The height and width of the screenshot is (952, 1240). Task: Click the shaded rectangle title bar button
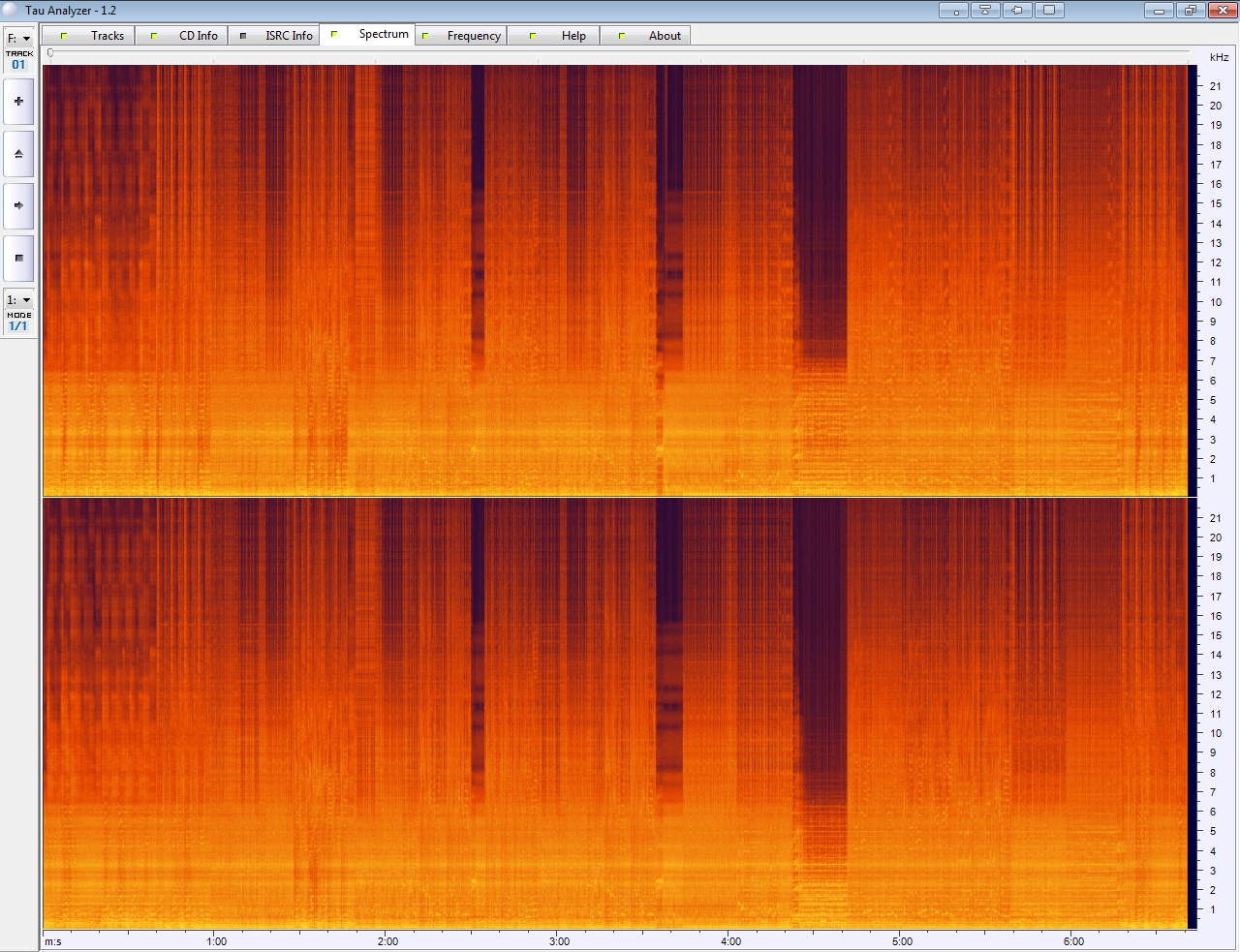tap(1048, 11)
